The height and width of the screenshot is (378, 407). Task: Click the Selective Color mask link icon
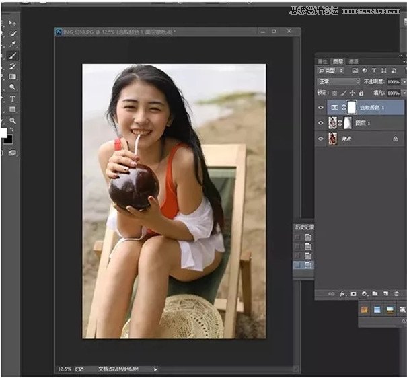pos(344,107)
